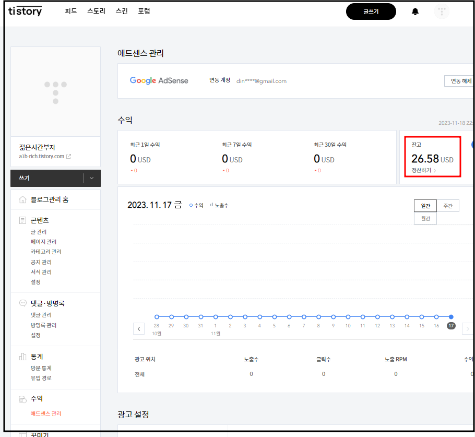The height and width of the screenshot is (437, 475).
Task: Open the 스킨 menu at top
Action: pos(121,10)
